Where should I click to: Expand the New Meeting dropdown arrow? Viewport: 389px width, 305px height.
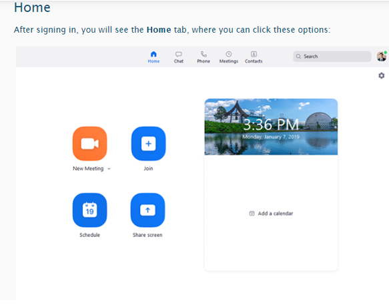109,169
